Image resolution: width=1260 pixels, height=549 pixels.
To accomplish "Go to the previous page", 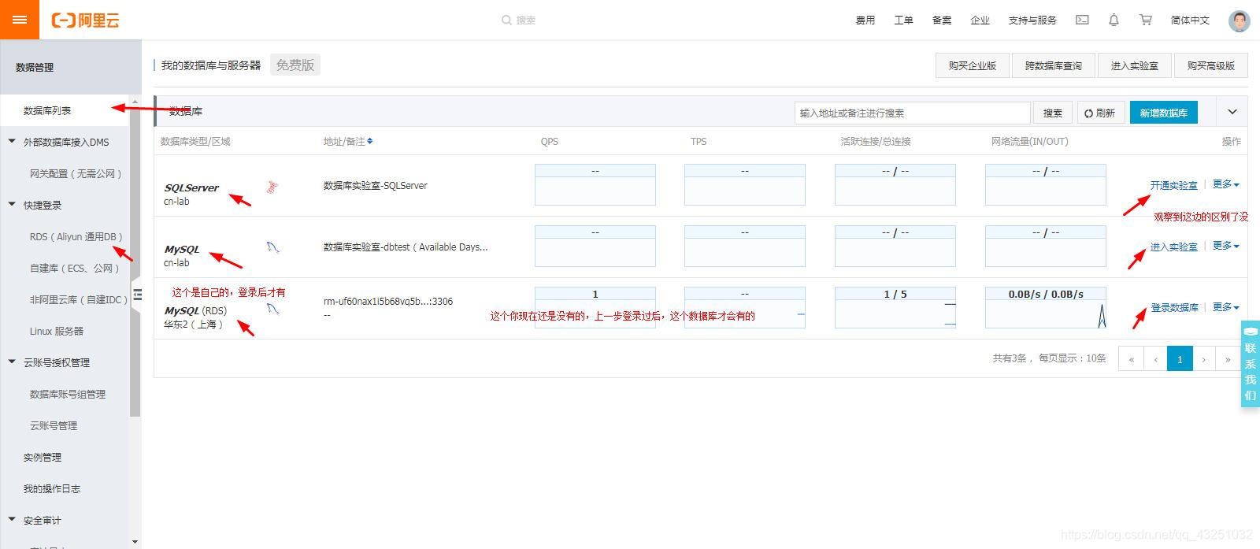I will click(x=1155, y=358).
